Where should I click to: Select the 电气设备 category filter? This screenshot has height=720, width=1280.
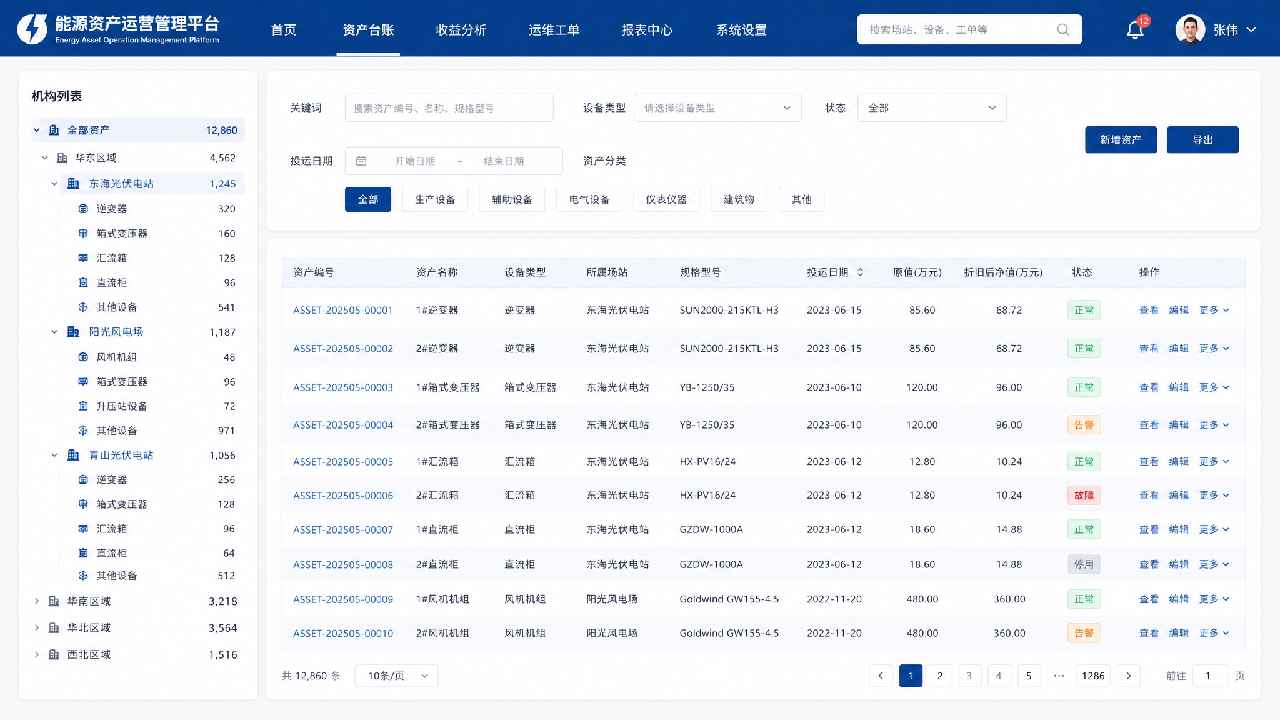(589, 199)
